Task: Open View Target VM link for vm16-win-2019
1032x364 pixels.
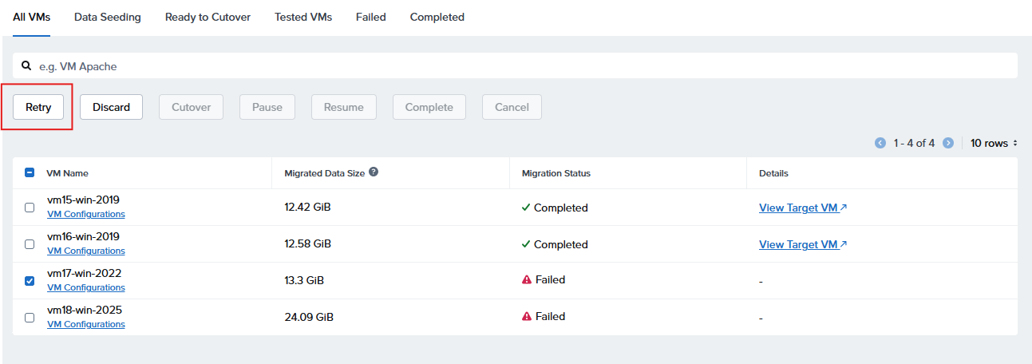Action: tap(802, 244)
